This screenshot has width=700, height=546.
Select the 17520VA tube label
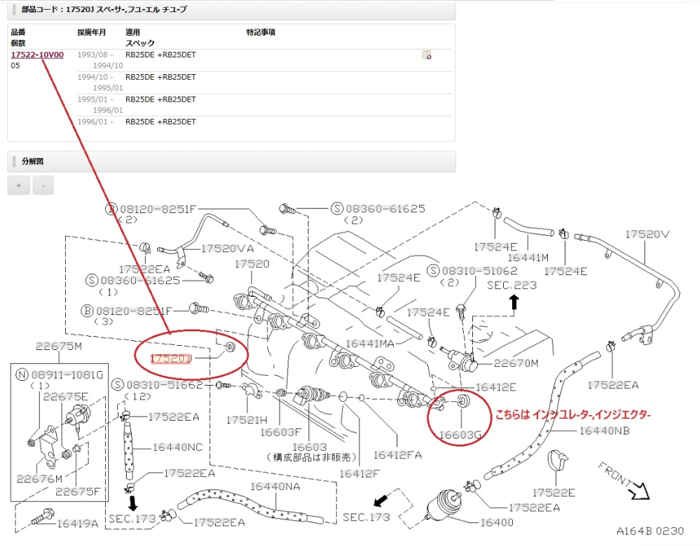click(x=227, y=248)
